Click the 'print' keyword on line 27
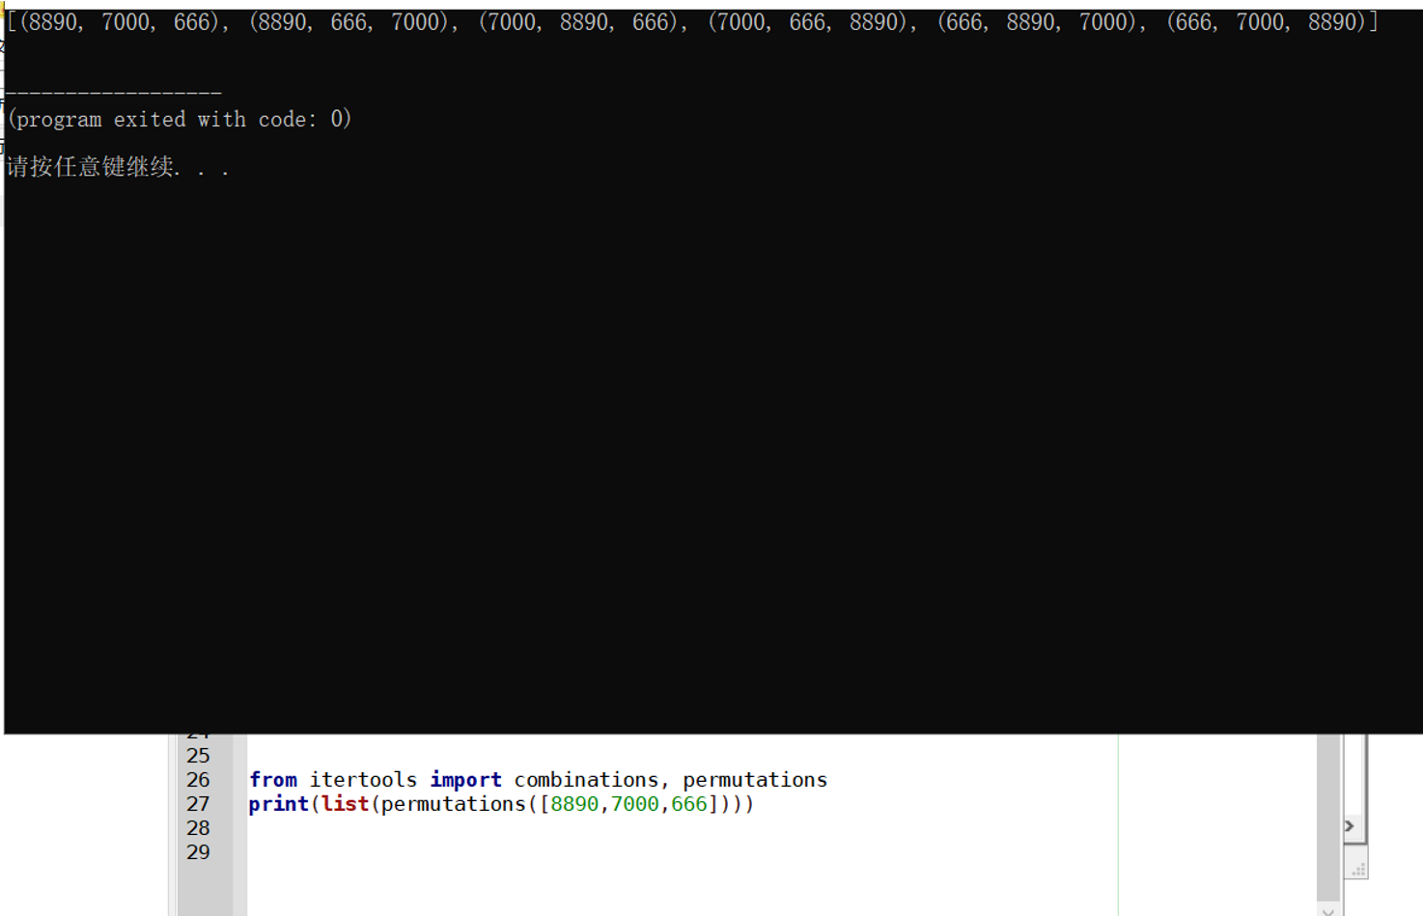Screen dimensions: 1423x917 279,804
